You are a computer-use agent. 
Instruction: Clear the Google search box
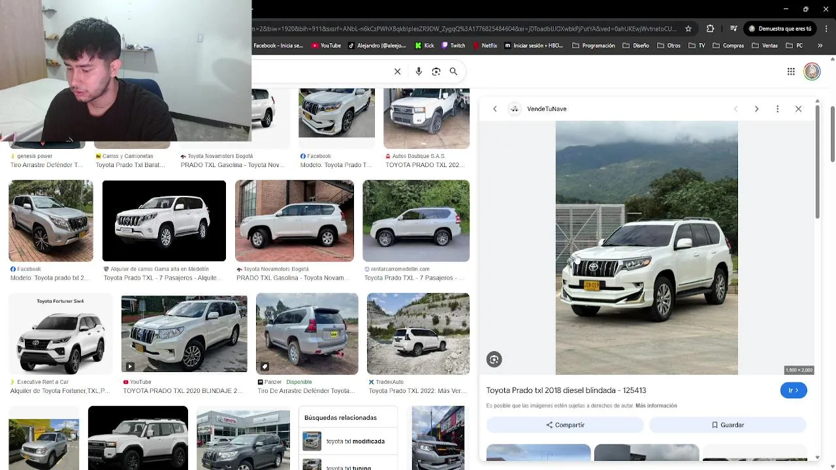(x=397, y=71)
